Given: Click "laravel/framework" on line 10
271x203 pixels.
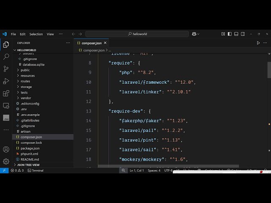Looking at the screenshot, I should pos(144,82).
